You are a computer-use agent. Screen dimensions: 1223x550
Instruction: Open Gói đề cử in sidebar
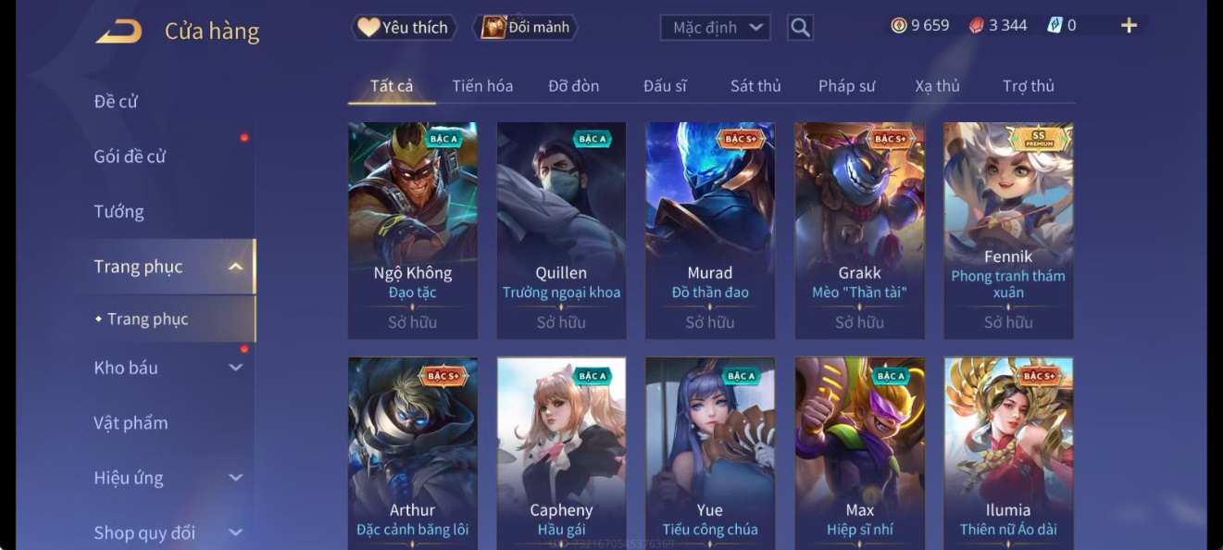pyautogui.click(x=130, y=156)
